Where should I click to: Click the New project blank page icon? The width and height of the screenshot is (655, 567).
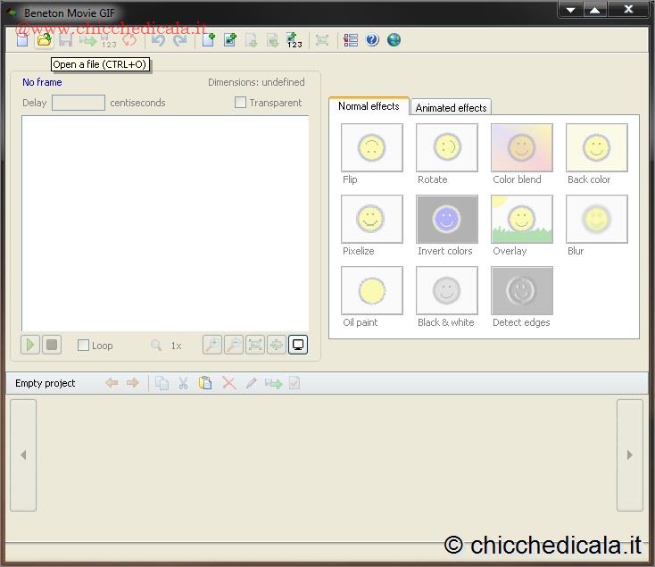point(22,40)
